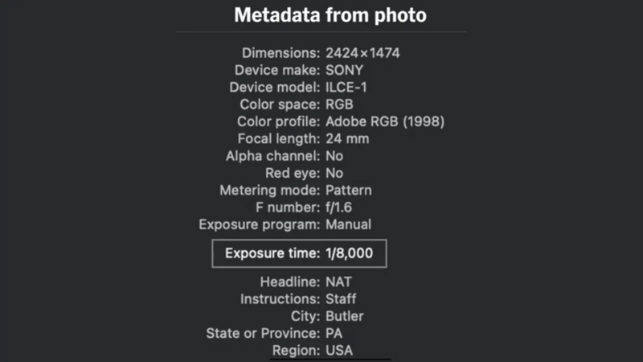Click the Adobe RGB (1998) color profile

click(x=385, y=121)
